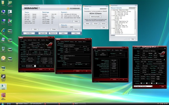Click Submit Your Results button
This screenshot has width=169, height=105.
click(x=95, y=16)
